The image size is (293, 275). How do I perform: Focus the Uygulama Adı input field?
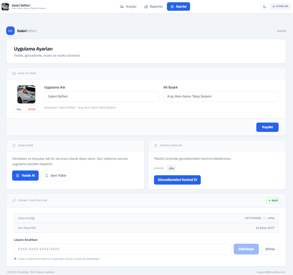click(102, 96)
